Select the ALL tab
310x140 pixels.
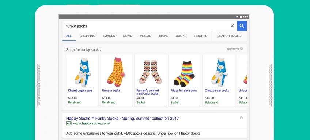[69, 36]
